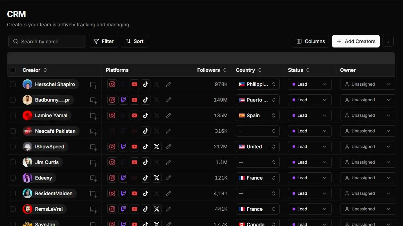Screen dimensions: 403x226
Task: Open Badbunny__pr's Twitch icon
Action: point(123,100)
